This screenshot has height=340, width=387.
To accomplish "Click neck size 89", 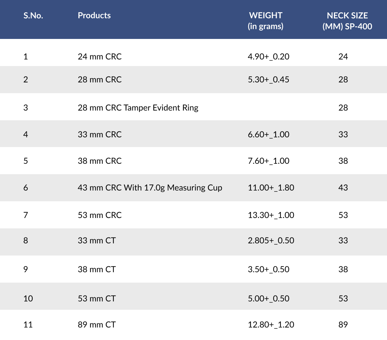I will tap(343, 325).
